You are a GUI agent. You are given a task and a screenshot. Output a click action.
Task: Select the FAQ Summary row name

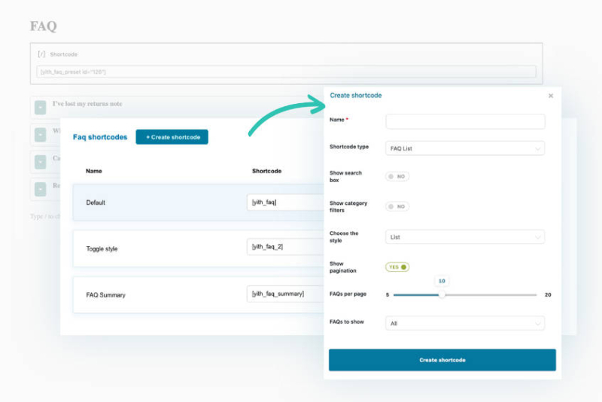(x=105, y=295)
